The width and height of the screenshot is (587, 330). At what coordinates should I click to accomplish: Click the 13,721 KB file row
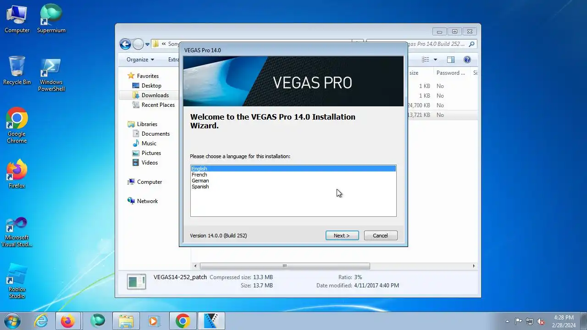[x=443, y=115]
